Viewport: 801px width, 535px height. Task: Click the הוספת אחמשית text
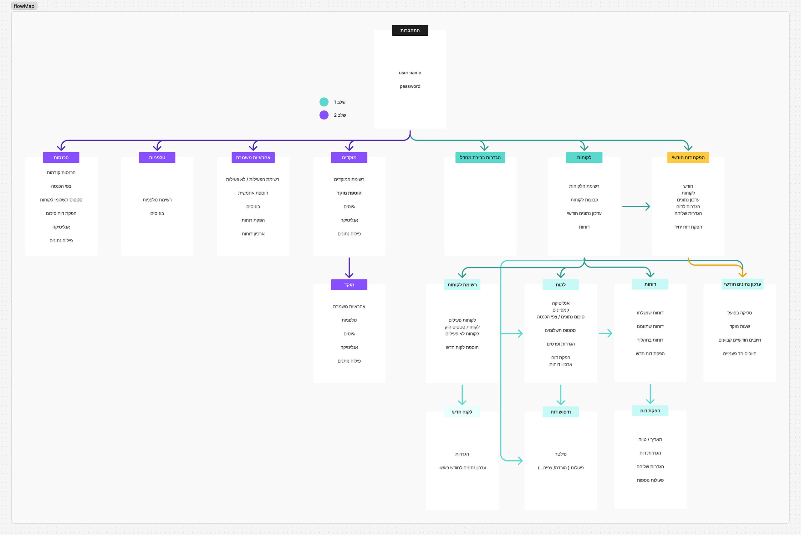(x=253, y=193)
